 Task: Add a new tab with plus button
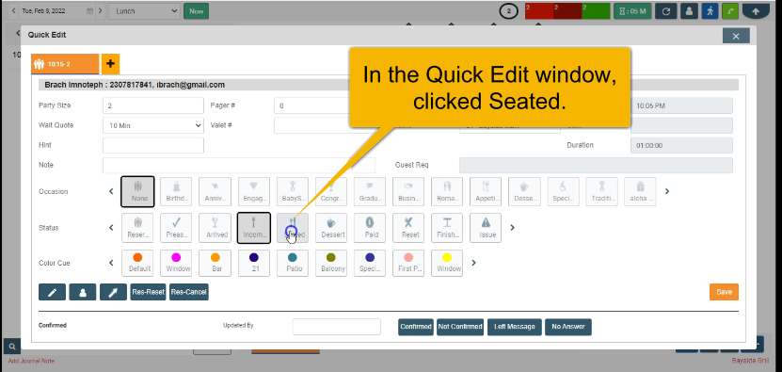pos(111,64)
